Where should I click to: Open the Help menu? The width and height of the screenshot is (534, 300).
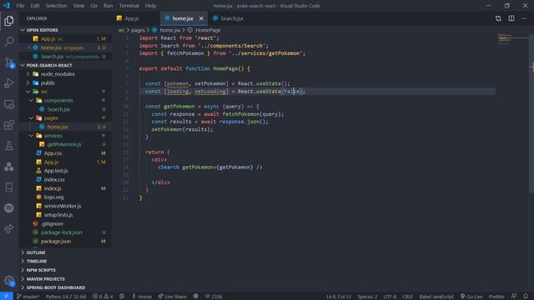click(150, 6)
